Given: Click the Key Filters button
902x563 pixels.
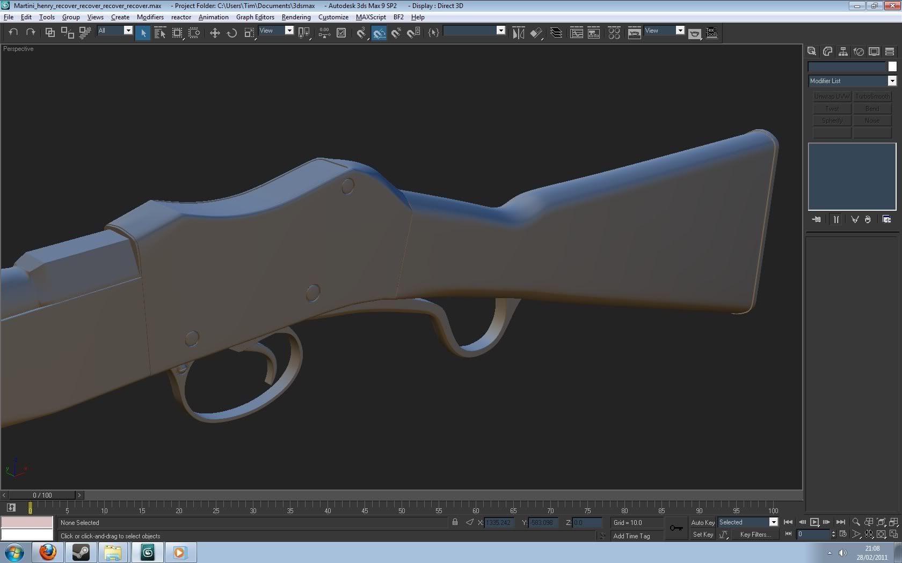Looking at the screenshot, I should (755, 535).
